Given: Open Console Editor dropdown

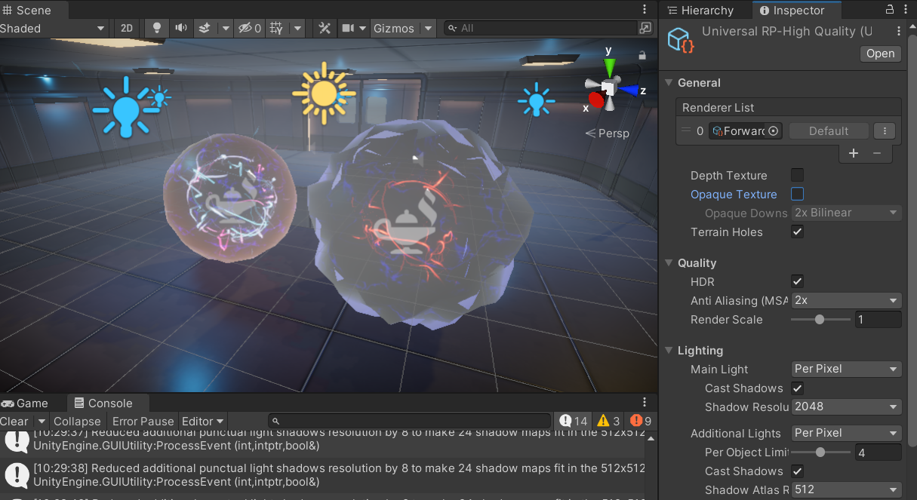Looking at the screenshot, I should click(203, 422).
